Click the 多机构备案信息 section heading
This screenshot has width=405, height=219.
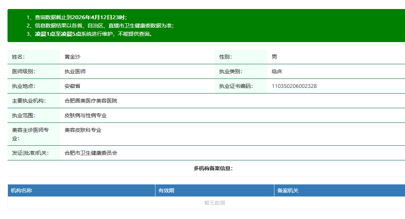tap(213, 168)
